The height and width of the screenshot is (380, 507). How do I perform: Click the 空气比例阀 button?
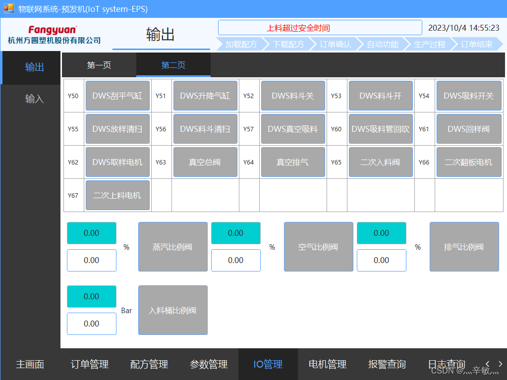pyautogui.click(x=319, y=247)
